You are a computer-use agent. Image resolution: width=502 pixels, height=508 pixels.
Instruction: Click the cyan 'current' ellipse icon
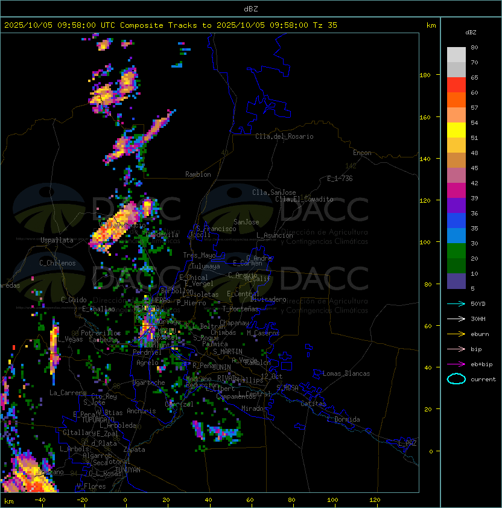[456, 379]
